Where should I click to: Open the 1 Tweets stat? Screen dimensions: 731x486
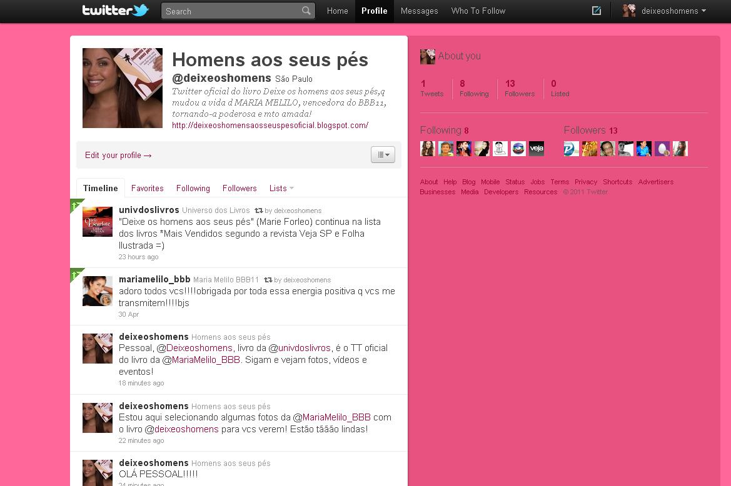click(431, 89)
